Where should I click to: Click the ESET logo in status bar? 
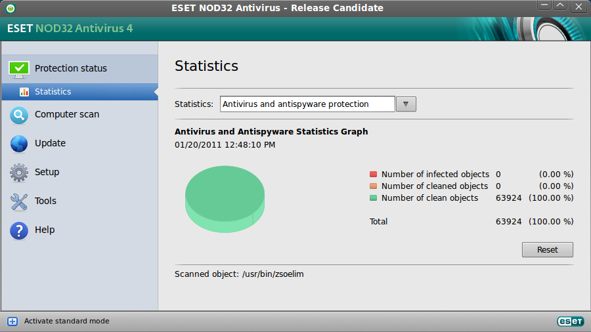(570, 322)
